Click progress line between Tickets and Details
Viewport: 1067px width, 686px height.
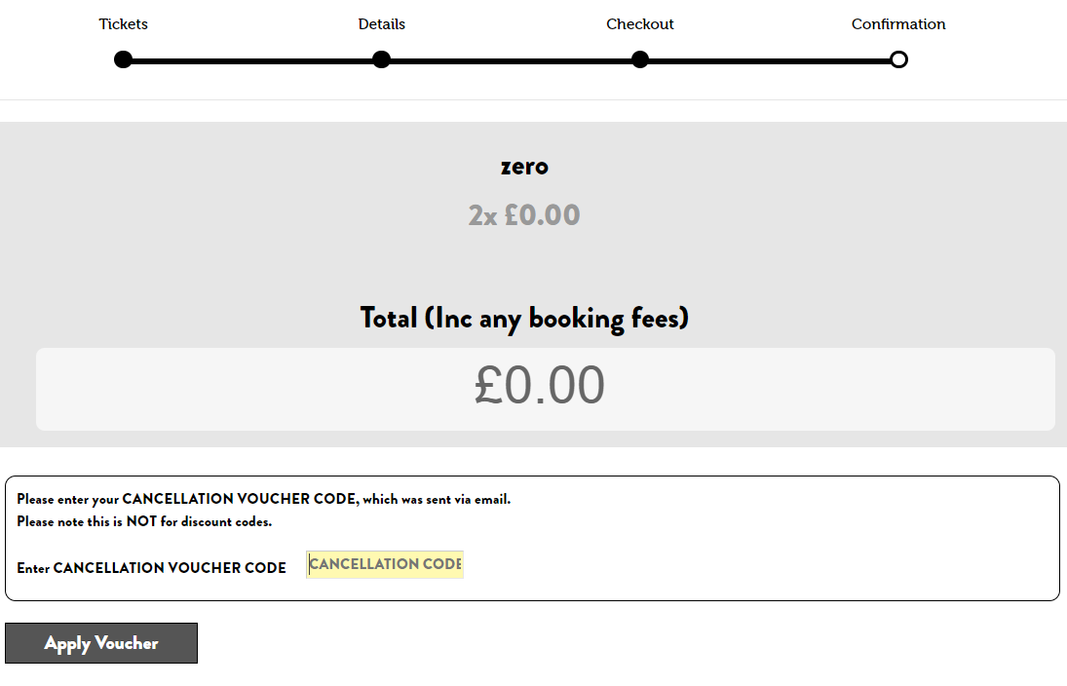(x=251, y=61)
